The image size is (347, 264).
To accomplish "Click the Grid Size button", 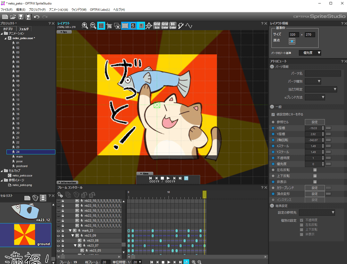I will [157, 26].
